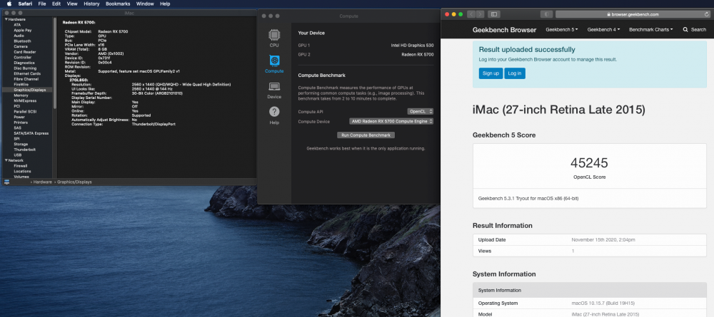Close the Safari window

[x=447, y=14]
